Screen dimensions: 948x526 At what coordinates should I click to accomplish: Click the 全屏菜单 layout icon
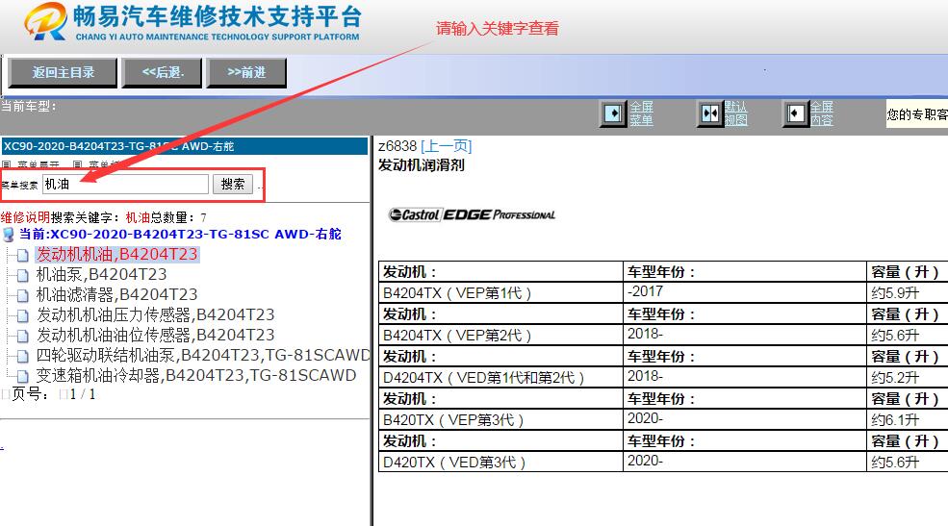(612, 113)
